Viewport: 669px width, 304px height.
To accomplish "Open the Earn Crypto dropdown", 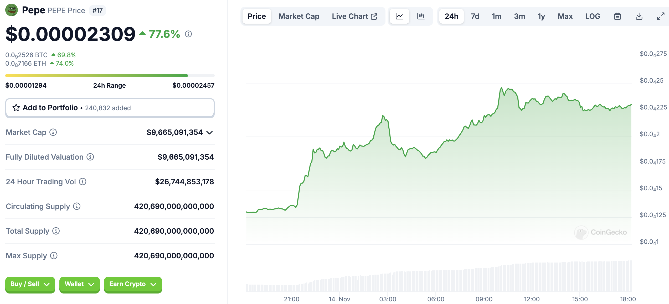I will coord(133,284).
